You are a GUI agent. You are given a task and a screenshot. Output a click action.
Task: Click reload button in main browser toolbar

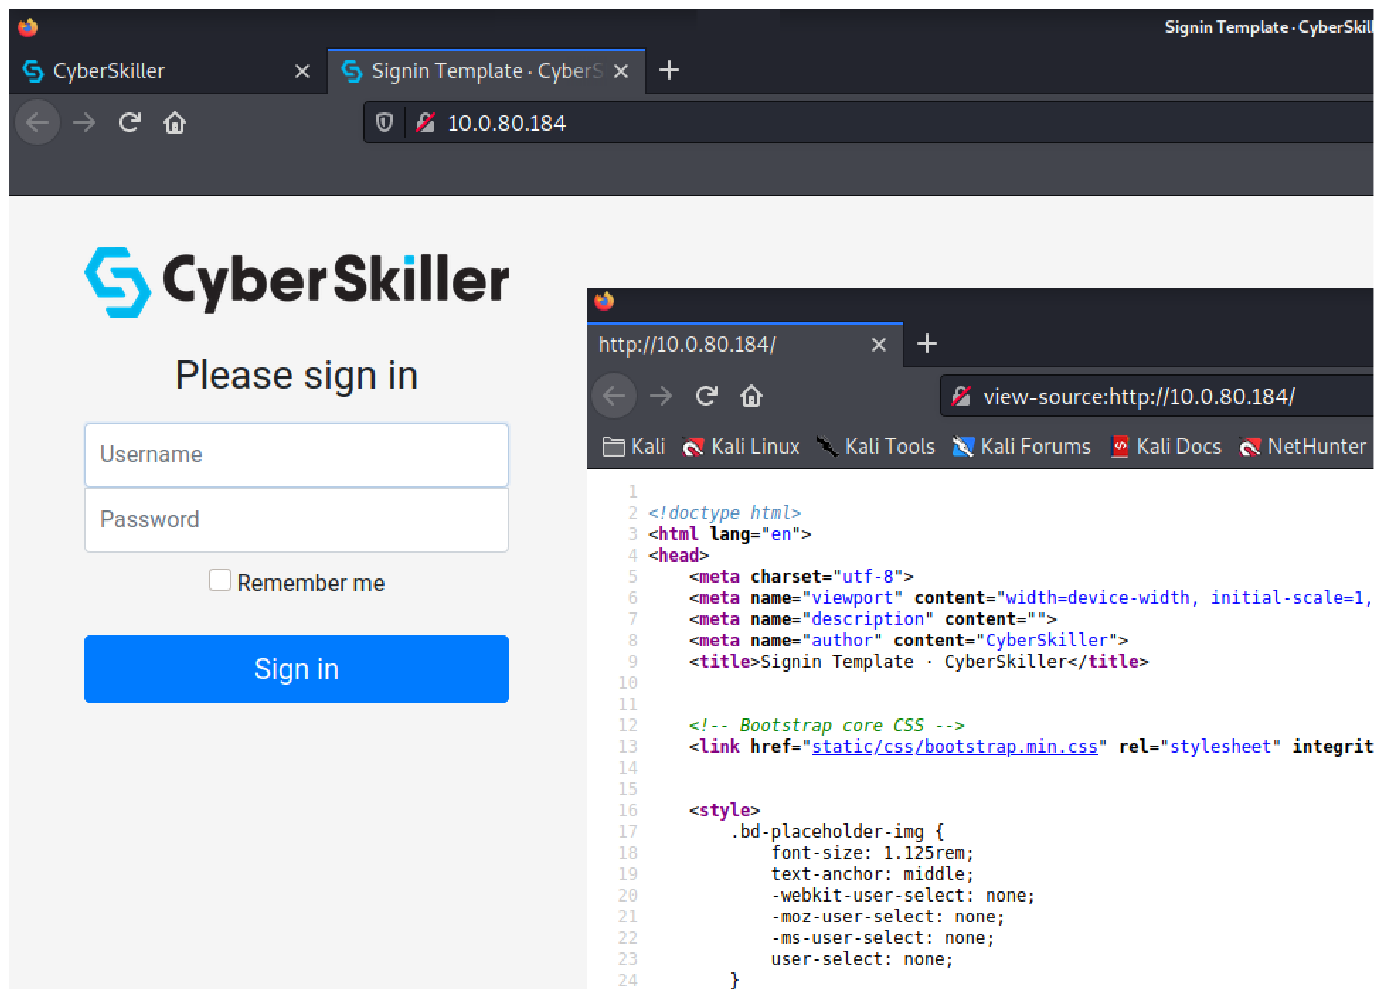click(x=130, y=123)
